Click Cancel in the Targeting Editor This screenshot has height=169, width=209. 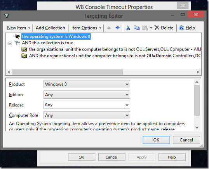click(x=186, y=140)
